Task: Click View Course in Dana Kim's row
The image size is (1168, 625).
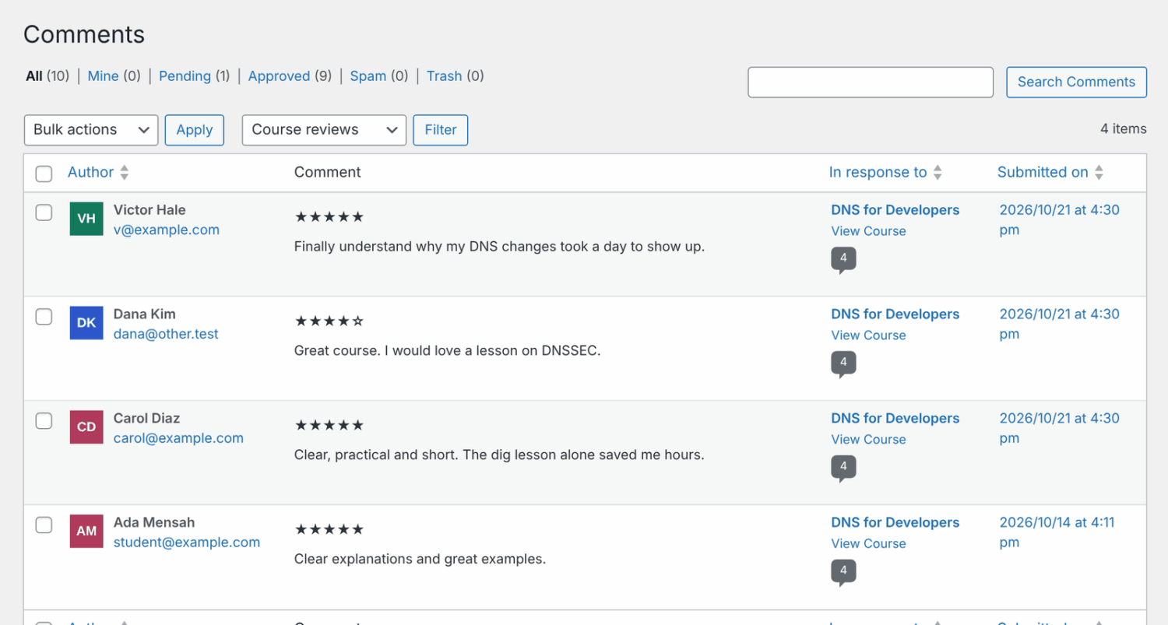Action: [868, 335]
